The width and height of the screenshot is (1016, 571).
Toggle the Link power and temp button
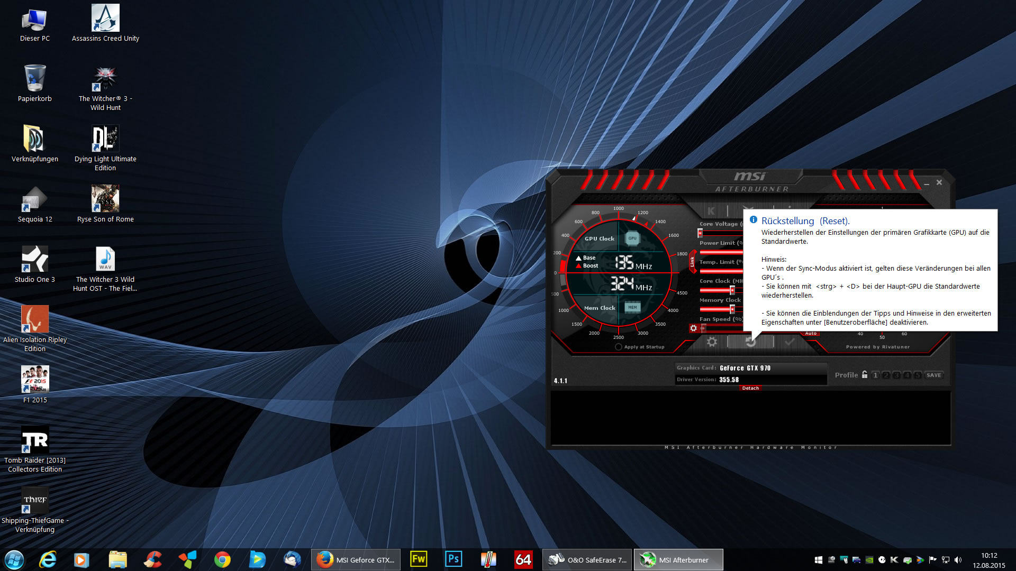[692, 262]
